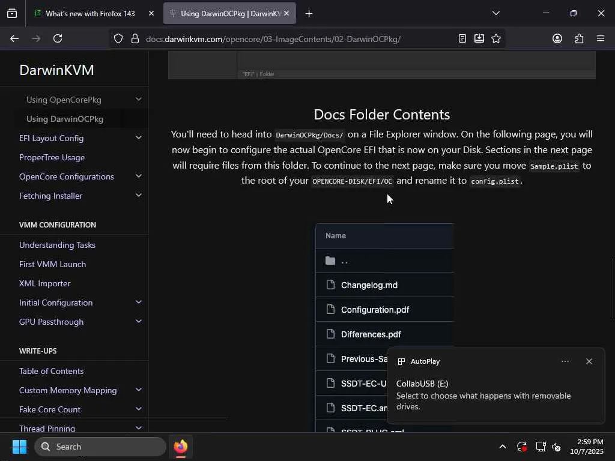Open Using OpenCorePkg sidebar link
Image resolution: width=615 pixels, height=461 pixels.
pyautogui.click(x=64, y=100)
